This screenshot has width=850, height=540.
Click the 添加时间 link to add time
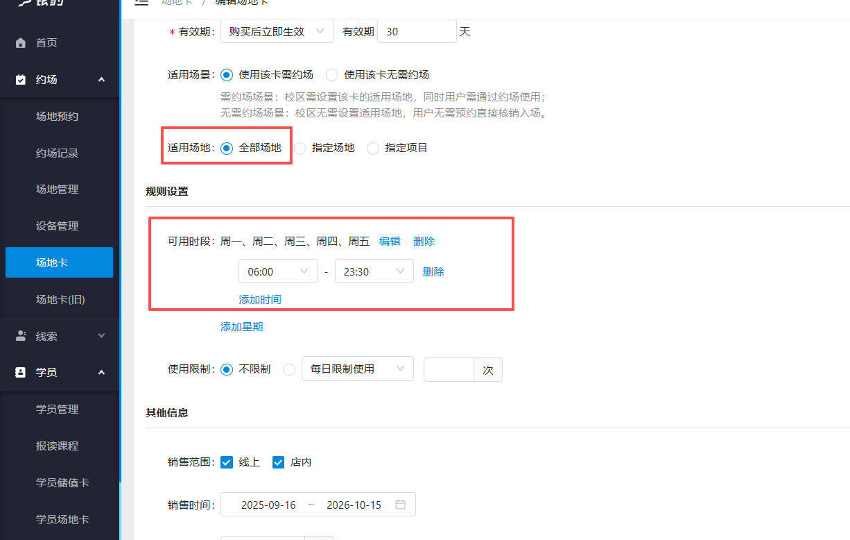click(x=260, y=299)
